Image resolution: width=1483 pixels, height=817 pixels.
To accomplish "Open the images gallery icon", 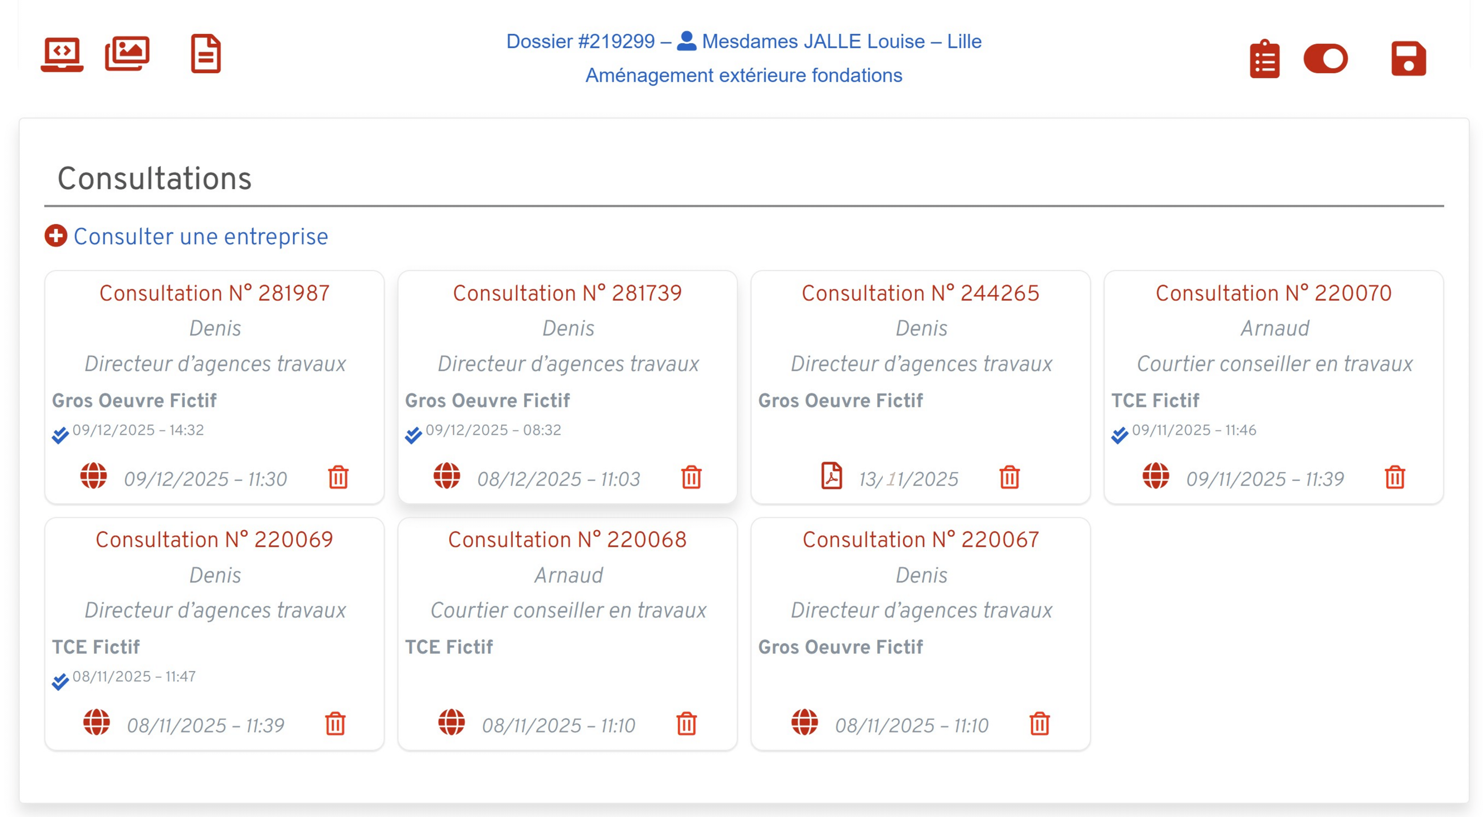I will (x=127, y=54).
